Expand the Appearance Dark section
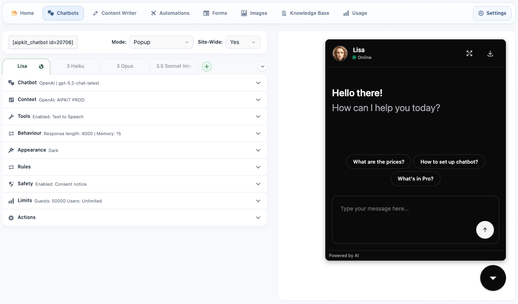518x304 pixels. tap(135, 150)
